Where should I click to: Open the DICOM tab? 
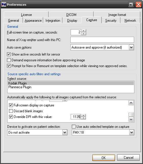click(71, 14)
